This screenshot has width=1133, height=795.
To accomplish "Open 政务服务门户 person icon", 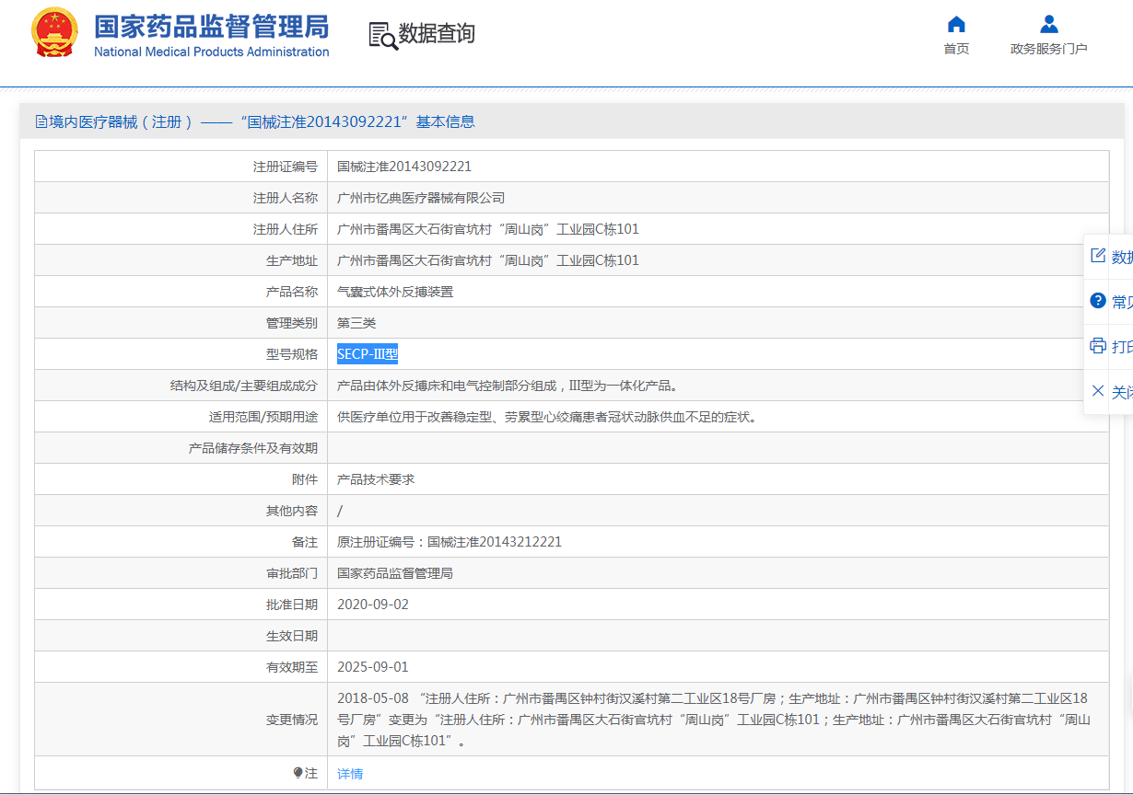I will 1048,24.
